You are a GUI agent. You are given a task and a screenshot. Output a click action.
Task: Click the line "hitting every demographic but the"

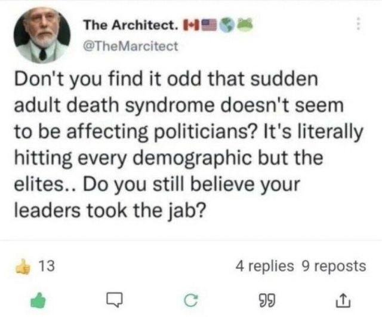pos(168,158)
